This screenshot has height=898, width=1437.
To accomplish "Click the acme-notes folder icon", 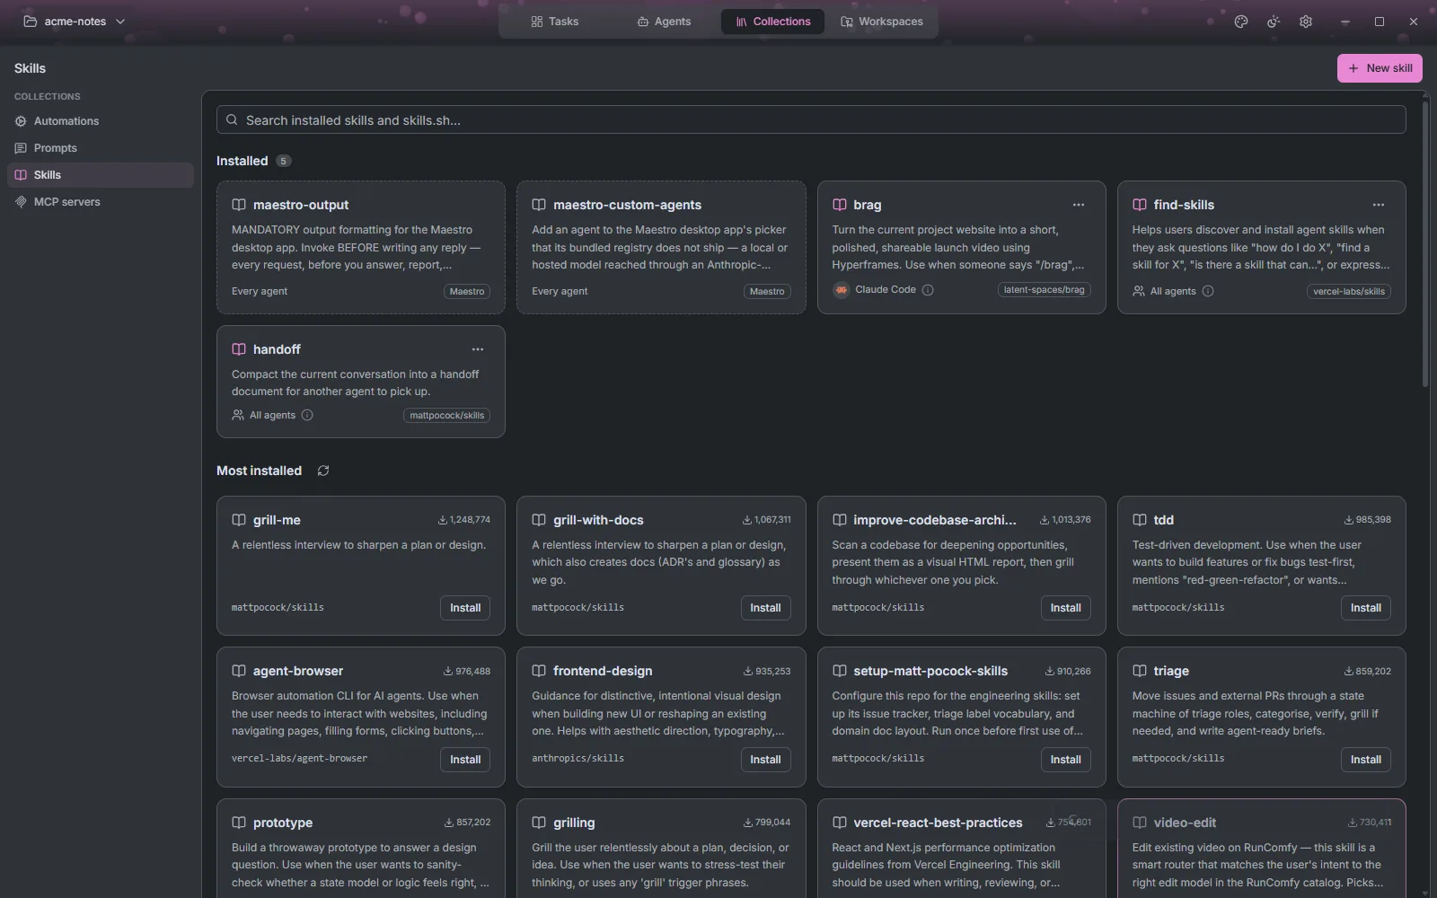I will (30, 22).
